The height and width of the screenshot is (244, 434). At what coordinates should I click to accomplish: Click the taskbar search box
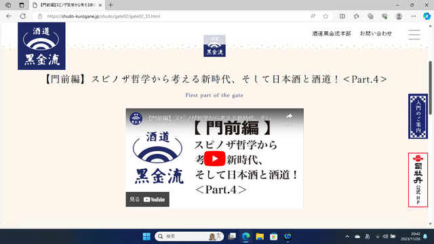[189, 237]
